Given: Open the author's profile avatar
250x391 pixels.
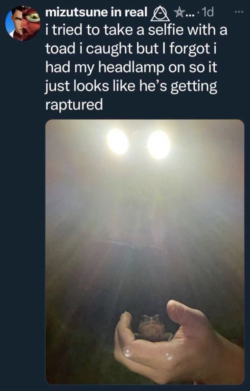Looking at the screenshot, I should [23, 23].
